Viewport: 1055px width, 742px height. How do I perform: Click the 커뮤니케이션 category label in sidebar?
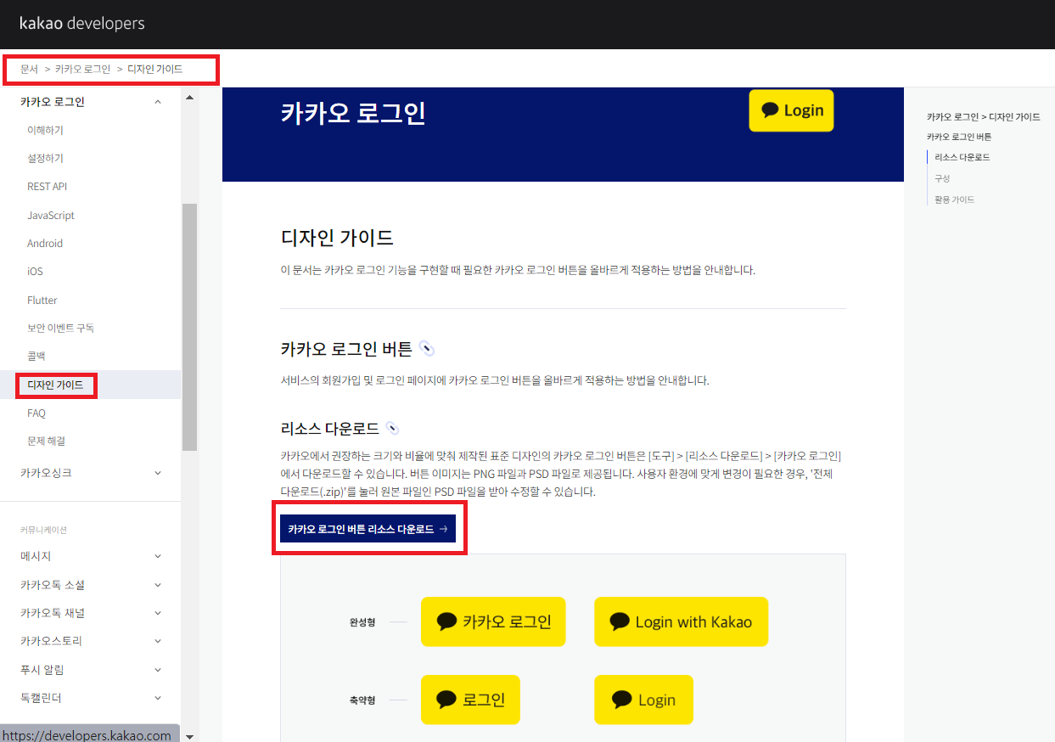coord(43,530)
